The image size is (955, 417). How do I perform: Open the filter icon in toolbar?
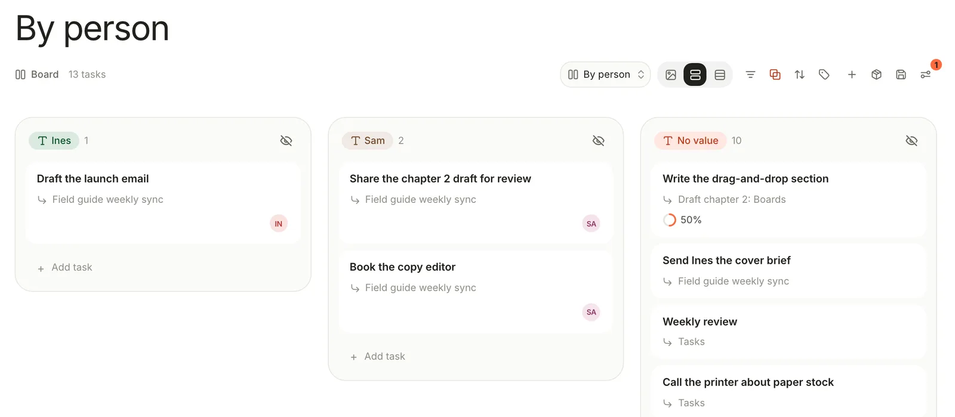[750, 75]
